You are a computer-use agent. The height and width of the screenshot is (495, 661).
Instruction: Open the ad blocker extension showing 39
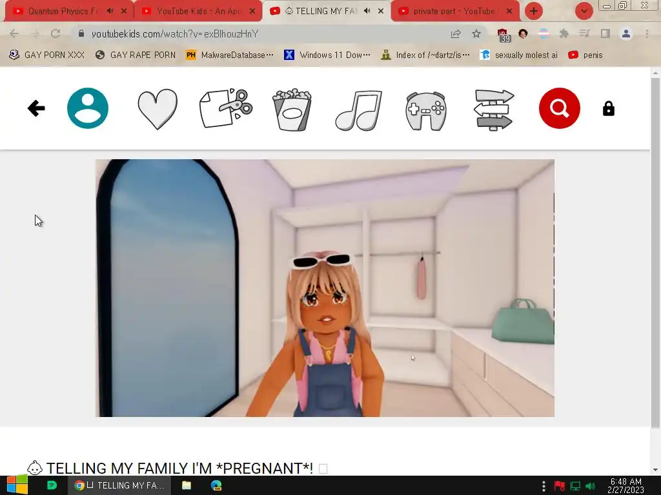503,35
